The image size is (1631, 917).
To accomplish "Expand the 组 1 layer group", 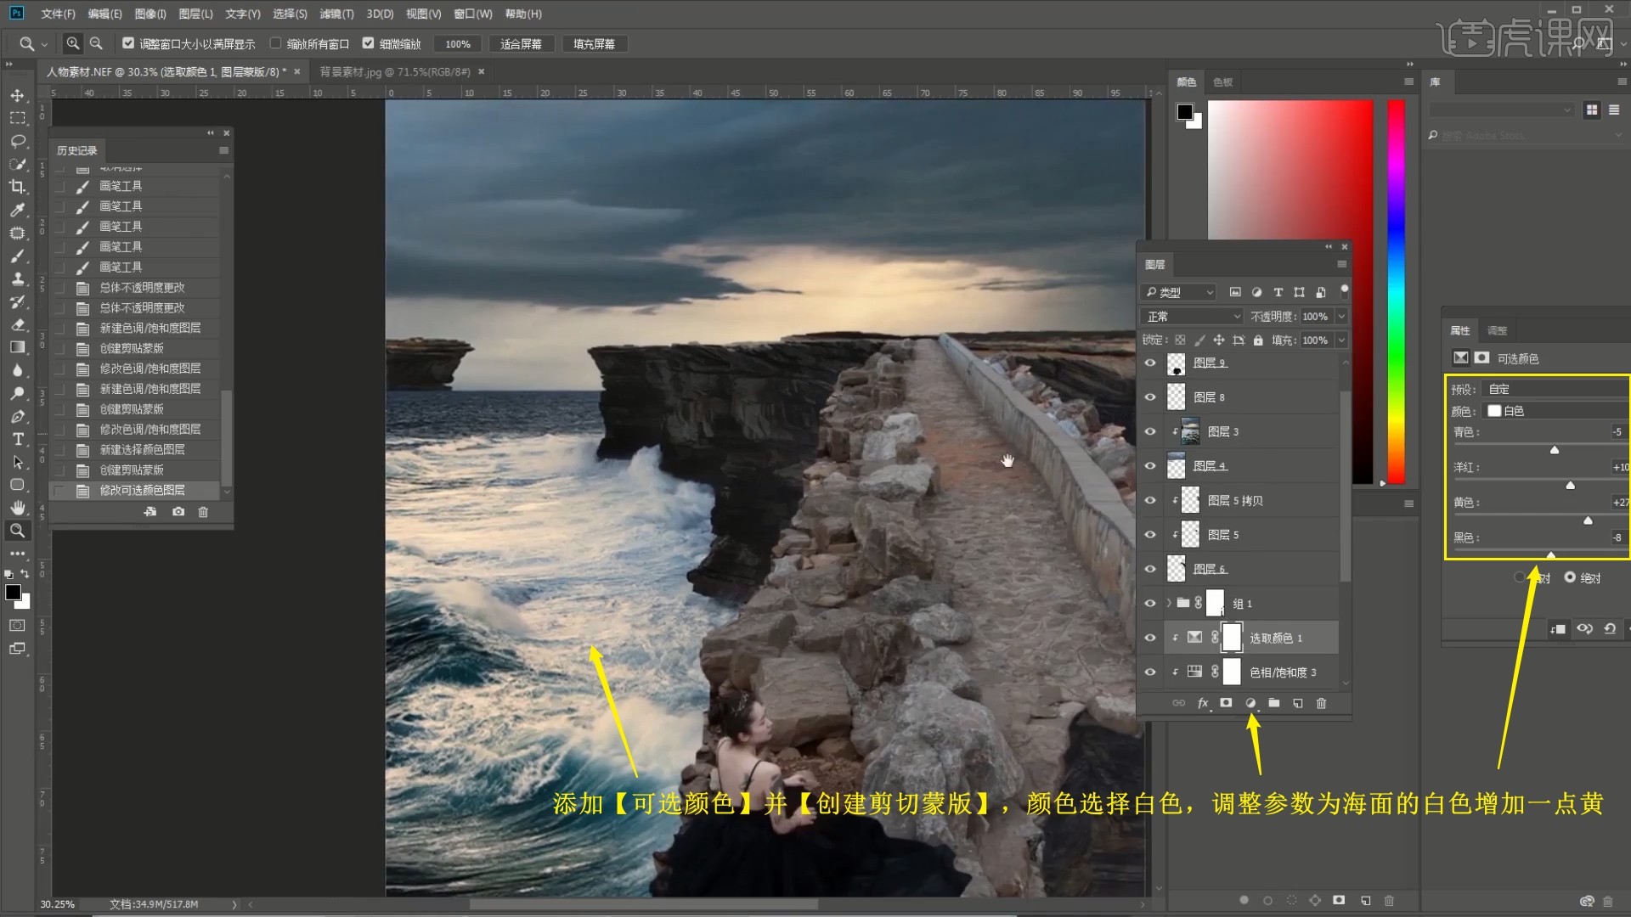I will pyautogui.click(x=1169, y=603).
